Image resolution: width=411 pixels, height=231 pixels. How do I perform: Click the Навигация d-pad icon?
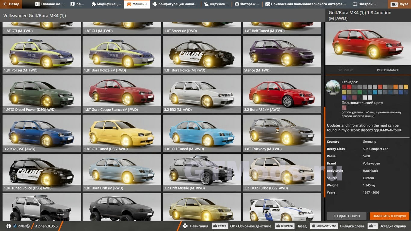[x=185, y=226]
